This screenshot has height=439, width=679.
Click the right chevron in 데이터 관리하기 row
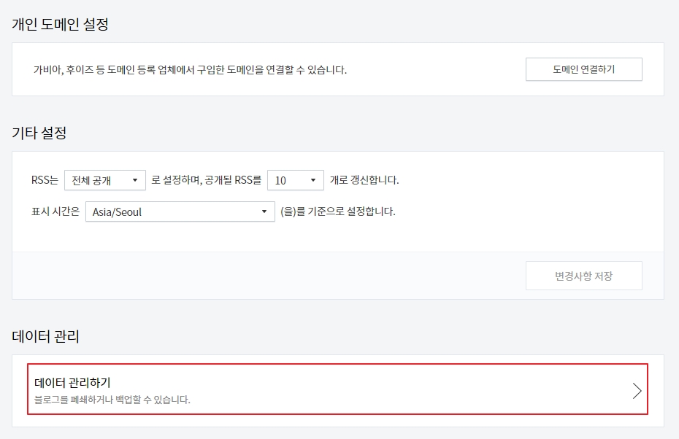pyautogui.click(x=637, y=391)
